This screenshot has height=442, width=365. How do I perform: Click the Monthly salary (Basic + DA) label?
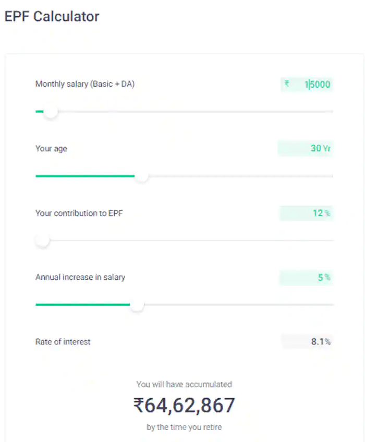click(85, 84)
